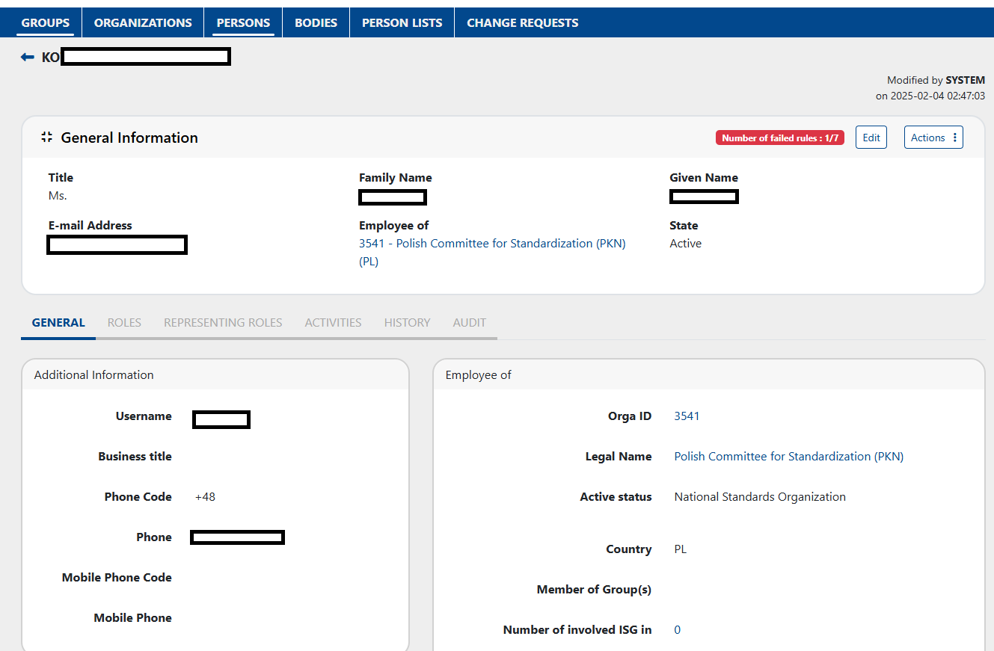994x651 pixels.
Task: Click the Employee of link in General Information
Action: [491, 244]
